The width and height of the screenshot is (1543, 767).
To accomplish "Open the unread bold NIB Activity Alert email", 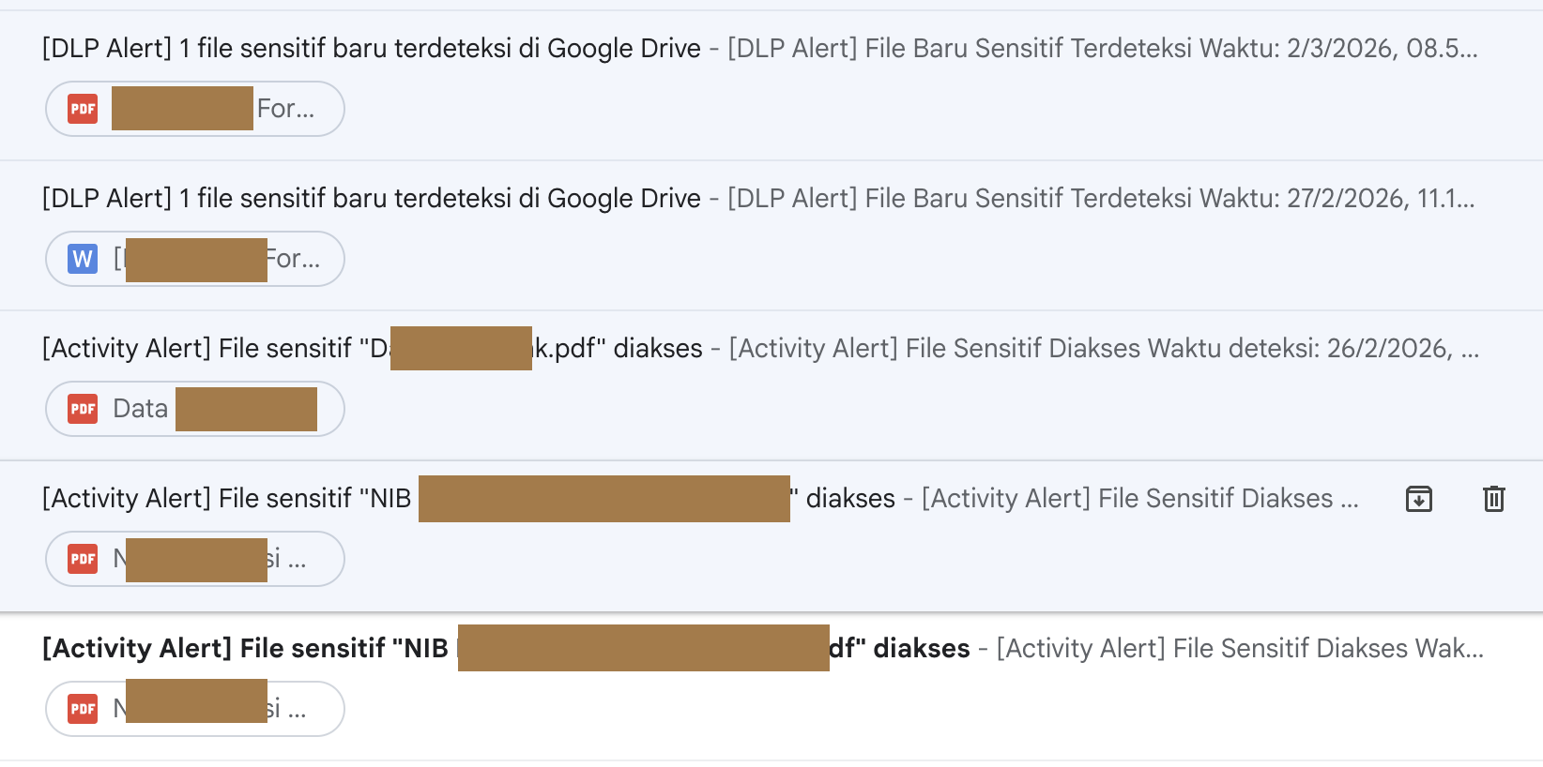I will pos(244,649).
